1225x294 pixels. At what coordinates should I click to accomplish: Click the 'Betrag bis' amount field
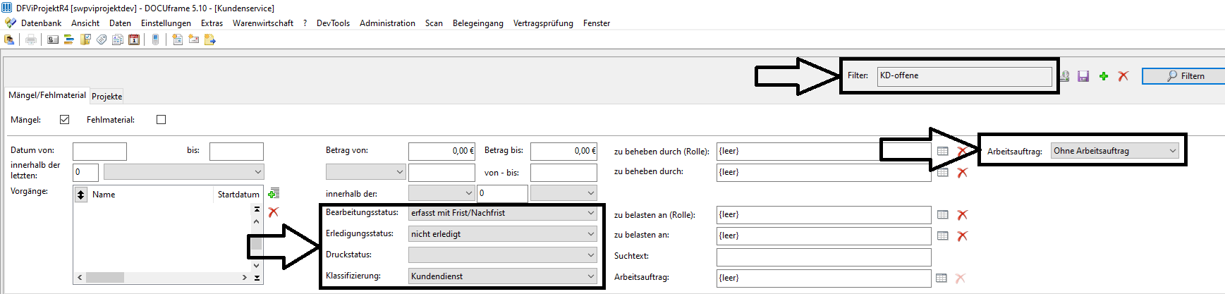[x=563, y=151]
